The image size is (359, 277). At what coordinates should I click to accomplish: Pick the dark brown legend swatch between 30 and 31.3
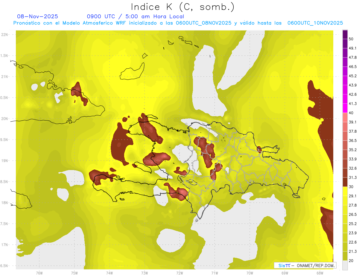(x=345, y=182)
